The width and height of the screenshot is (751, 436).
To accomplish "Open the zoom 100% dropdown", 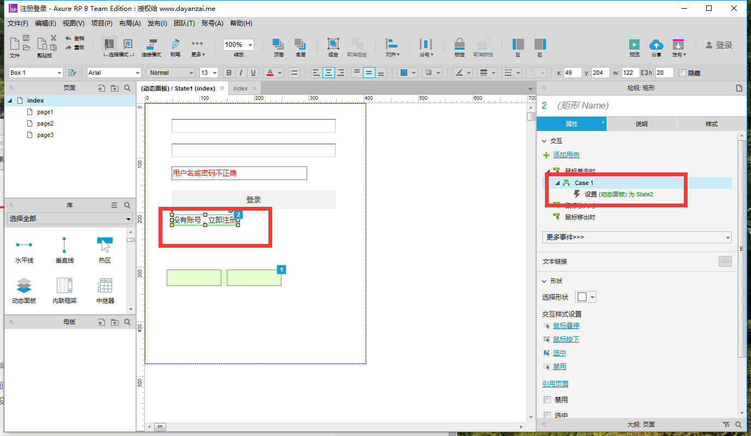I will [x=238, y=45].
